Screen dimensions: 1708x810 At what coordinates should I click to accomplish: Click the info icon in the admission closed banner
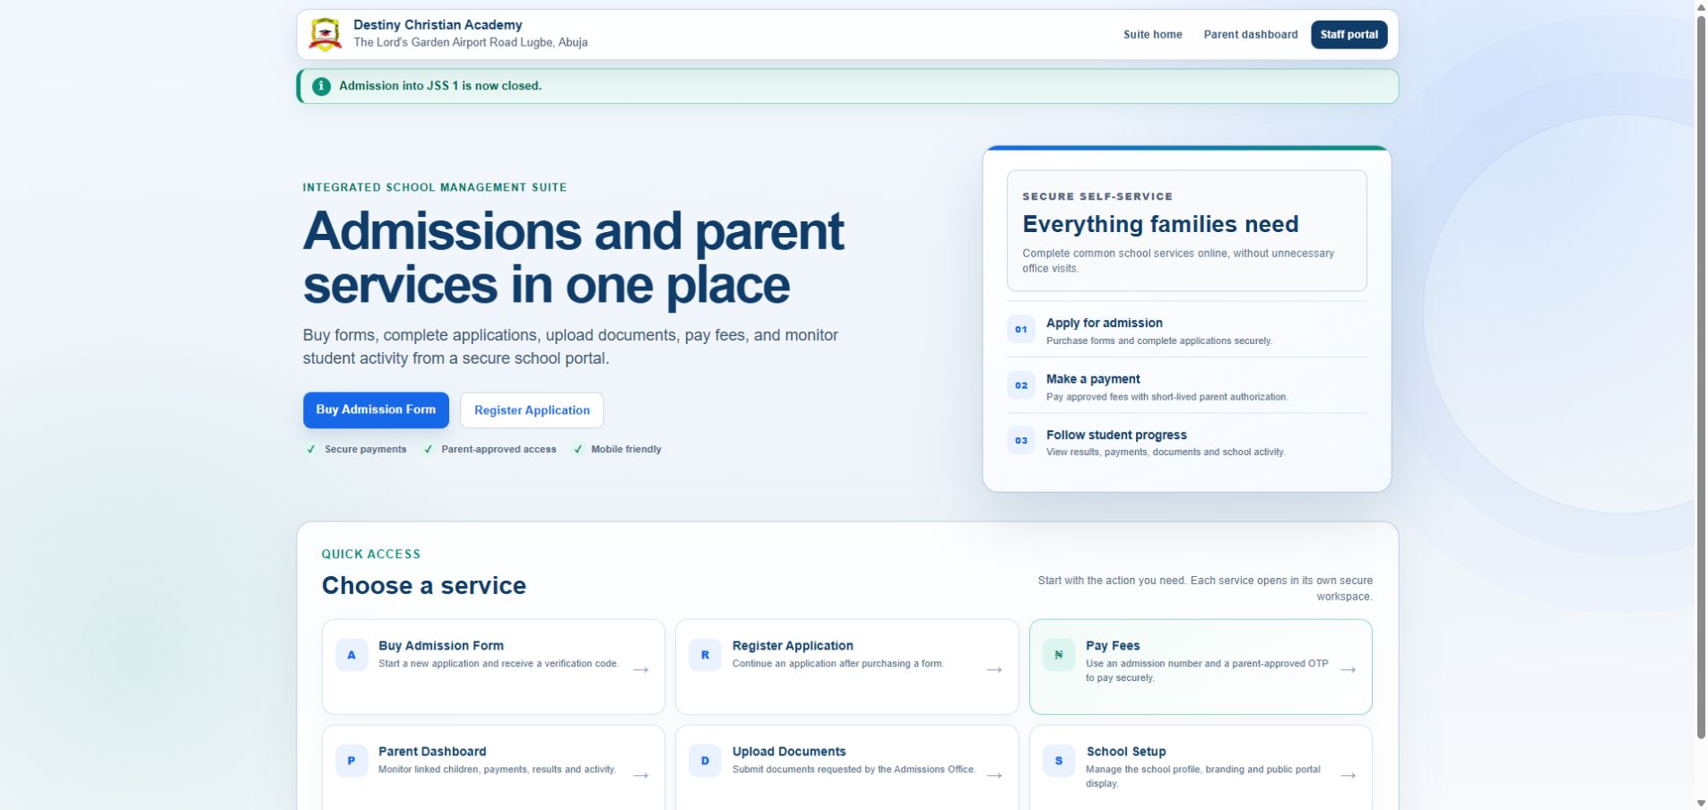(321, 86)
